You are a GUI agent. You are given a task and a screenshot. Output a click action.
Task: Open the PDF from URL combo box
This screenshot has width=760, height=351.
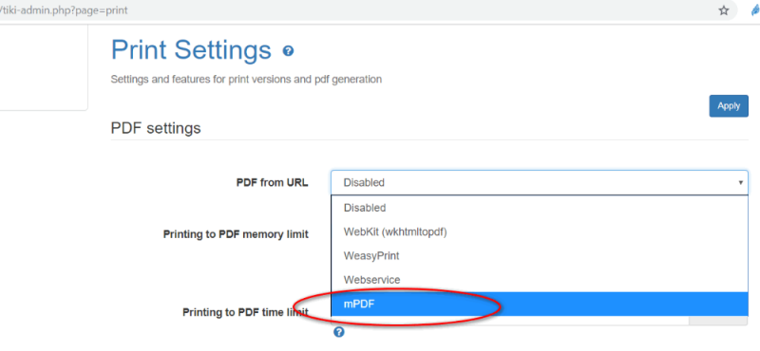(540, 182)
